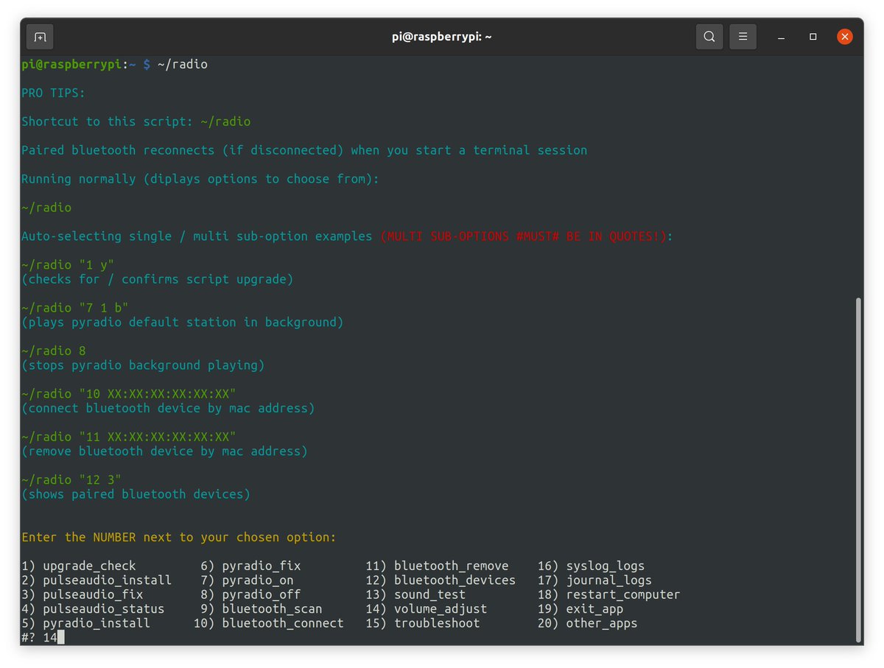Viewport: 884px width, 668px height.
Task: Click option 16) syslog_logs
Action: point(592,566)
